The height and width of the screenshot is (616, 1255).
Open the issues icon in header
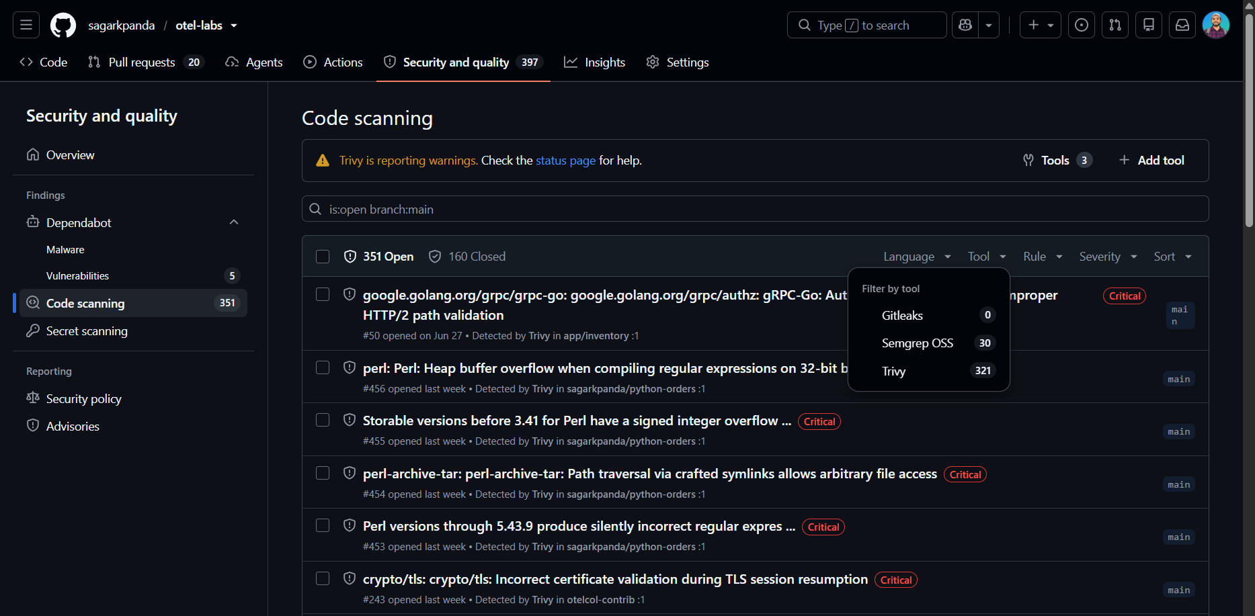(x=1082, y=25)
